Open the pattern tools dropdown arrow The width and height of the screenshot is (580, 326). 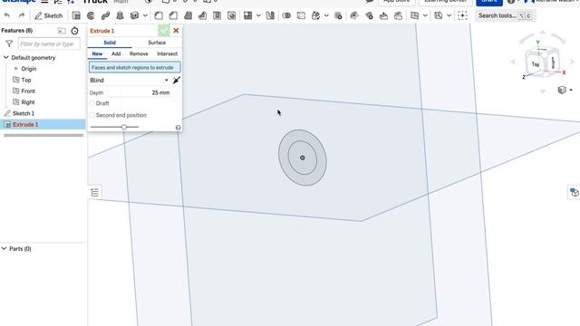[x=258, y=15]
